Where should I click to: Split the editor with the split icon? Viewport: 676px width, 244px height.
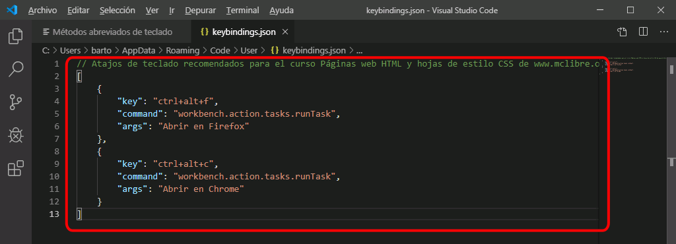(x=643, y=32)
